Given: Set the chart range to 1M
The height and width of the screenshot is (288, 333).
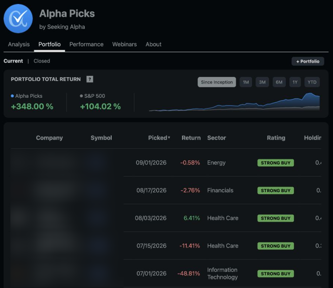Looking at the screenshot, I should point(246,82).
